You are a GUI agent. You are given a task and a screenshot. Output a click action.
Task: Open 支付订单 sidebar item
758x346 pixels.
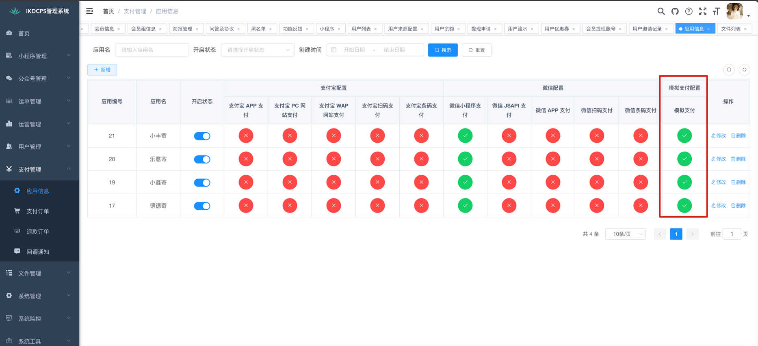pyautogui.click(x=39, y=211)
